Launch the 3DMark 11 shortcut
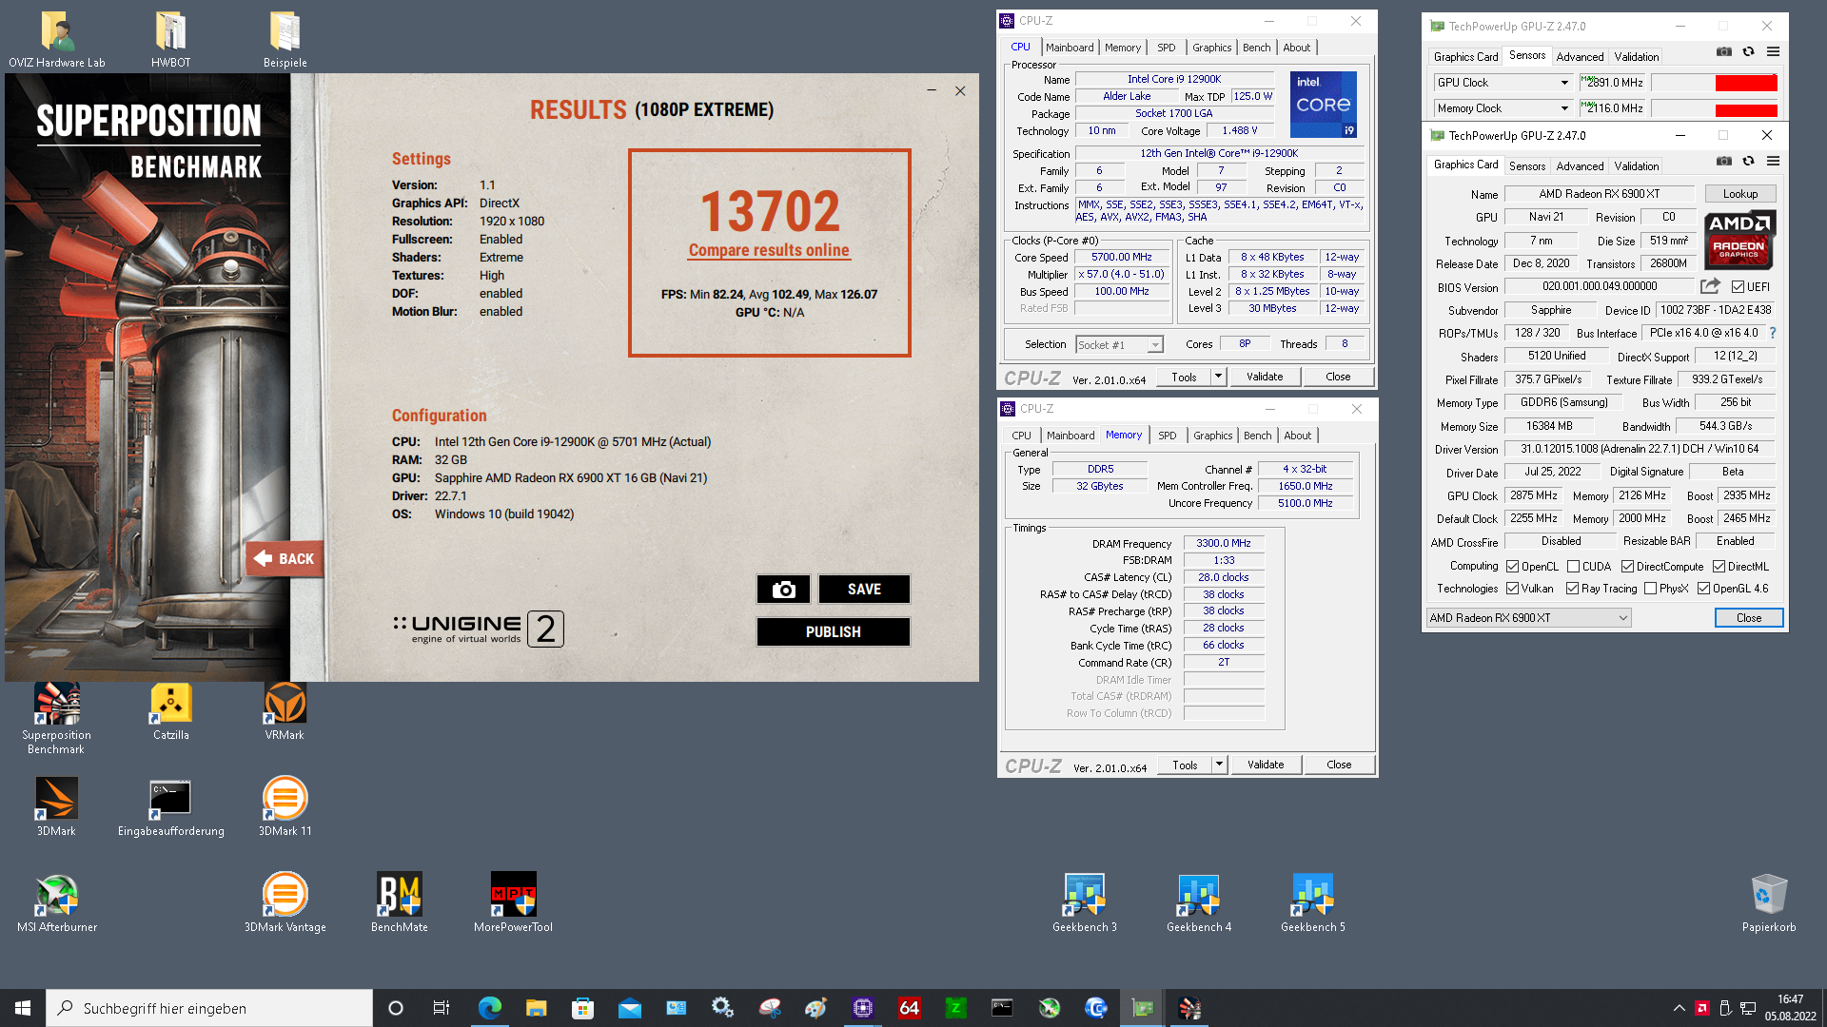 coord(285,806)
